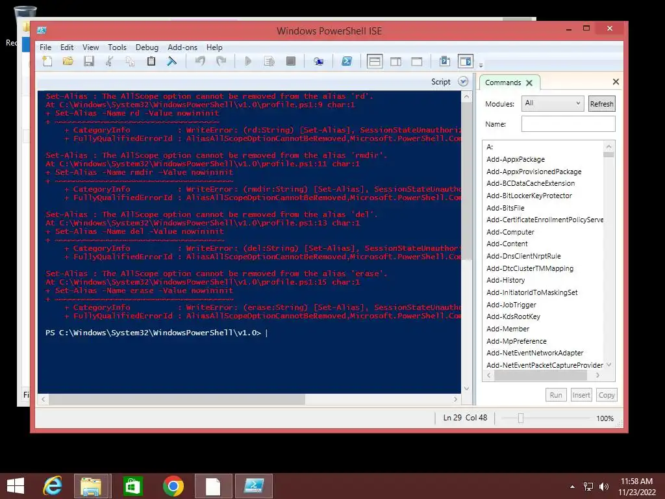Screen dimensions: 665x499
Task: Select Add-Computer in command list
Action: click(x=510, y=232)
